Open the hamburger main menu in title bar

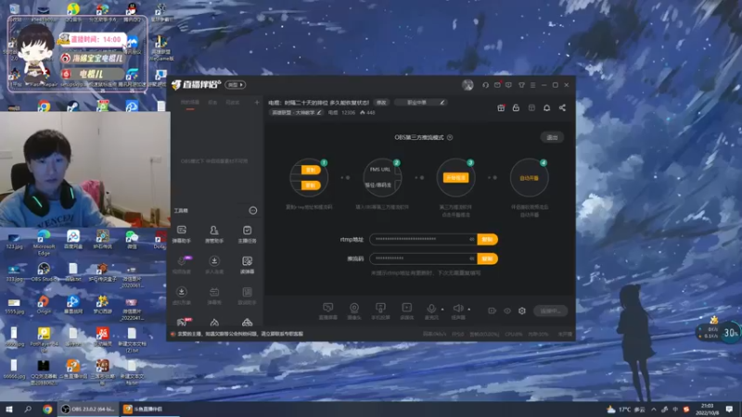(x=532, y=85)
